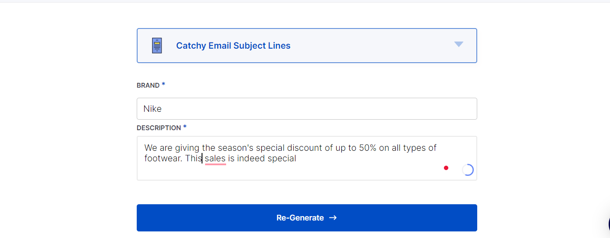Click the BRAND field label
Screen dimensions: 610x238
click(148, 85)
